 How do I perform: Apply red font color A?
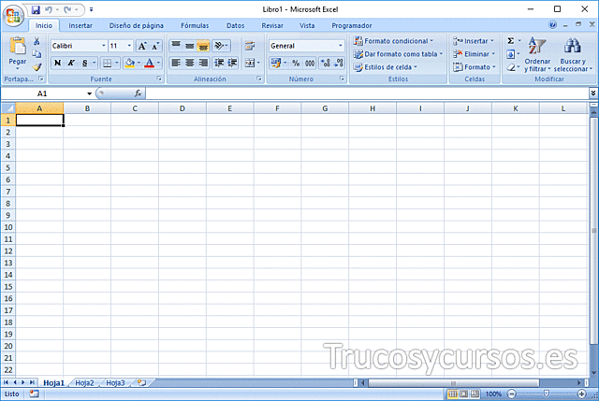tap(150, 63)
